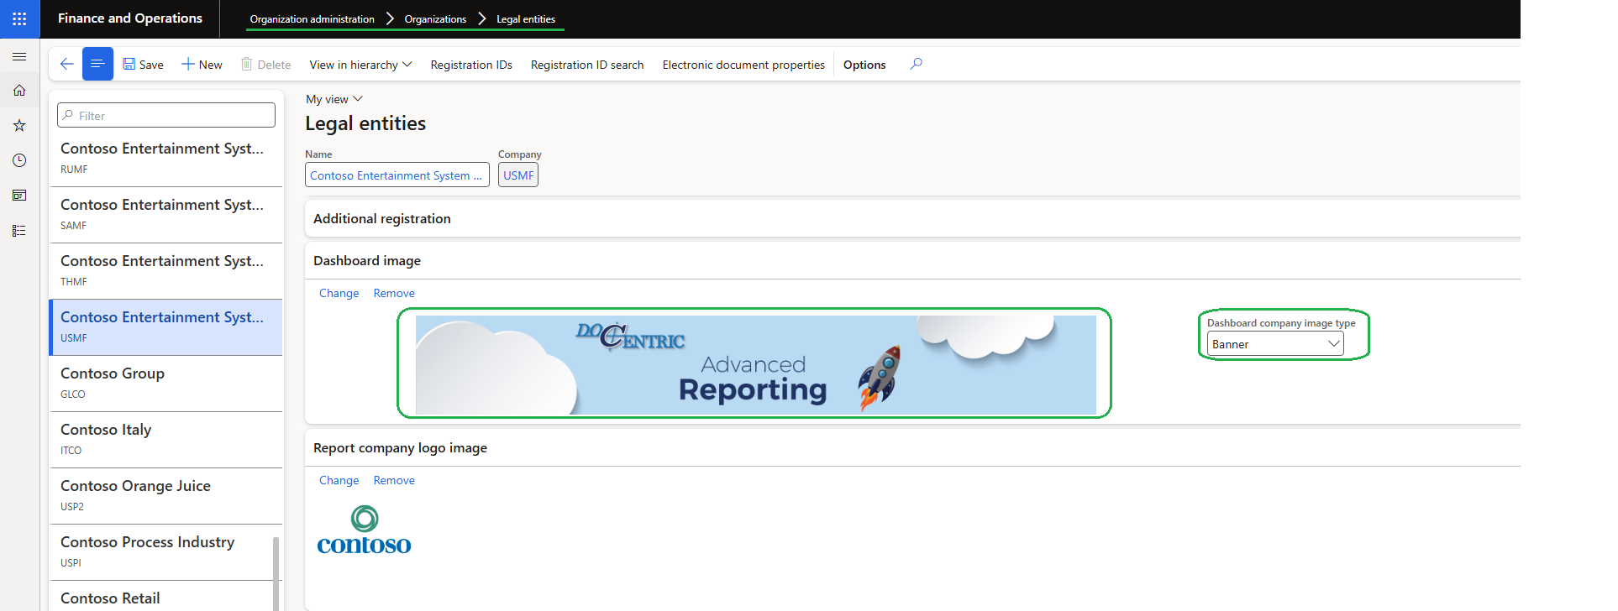Click Change under Report company logo
Viewport: 1618px width, 611px height.
pos(339,480)
